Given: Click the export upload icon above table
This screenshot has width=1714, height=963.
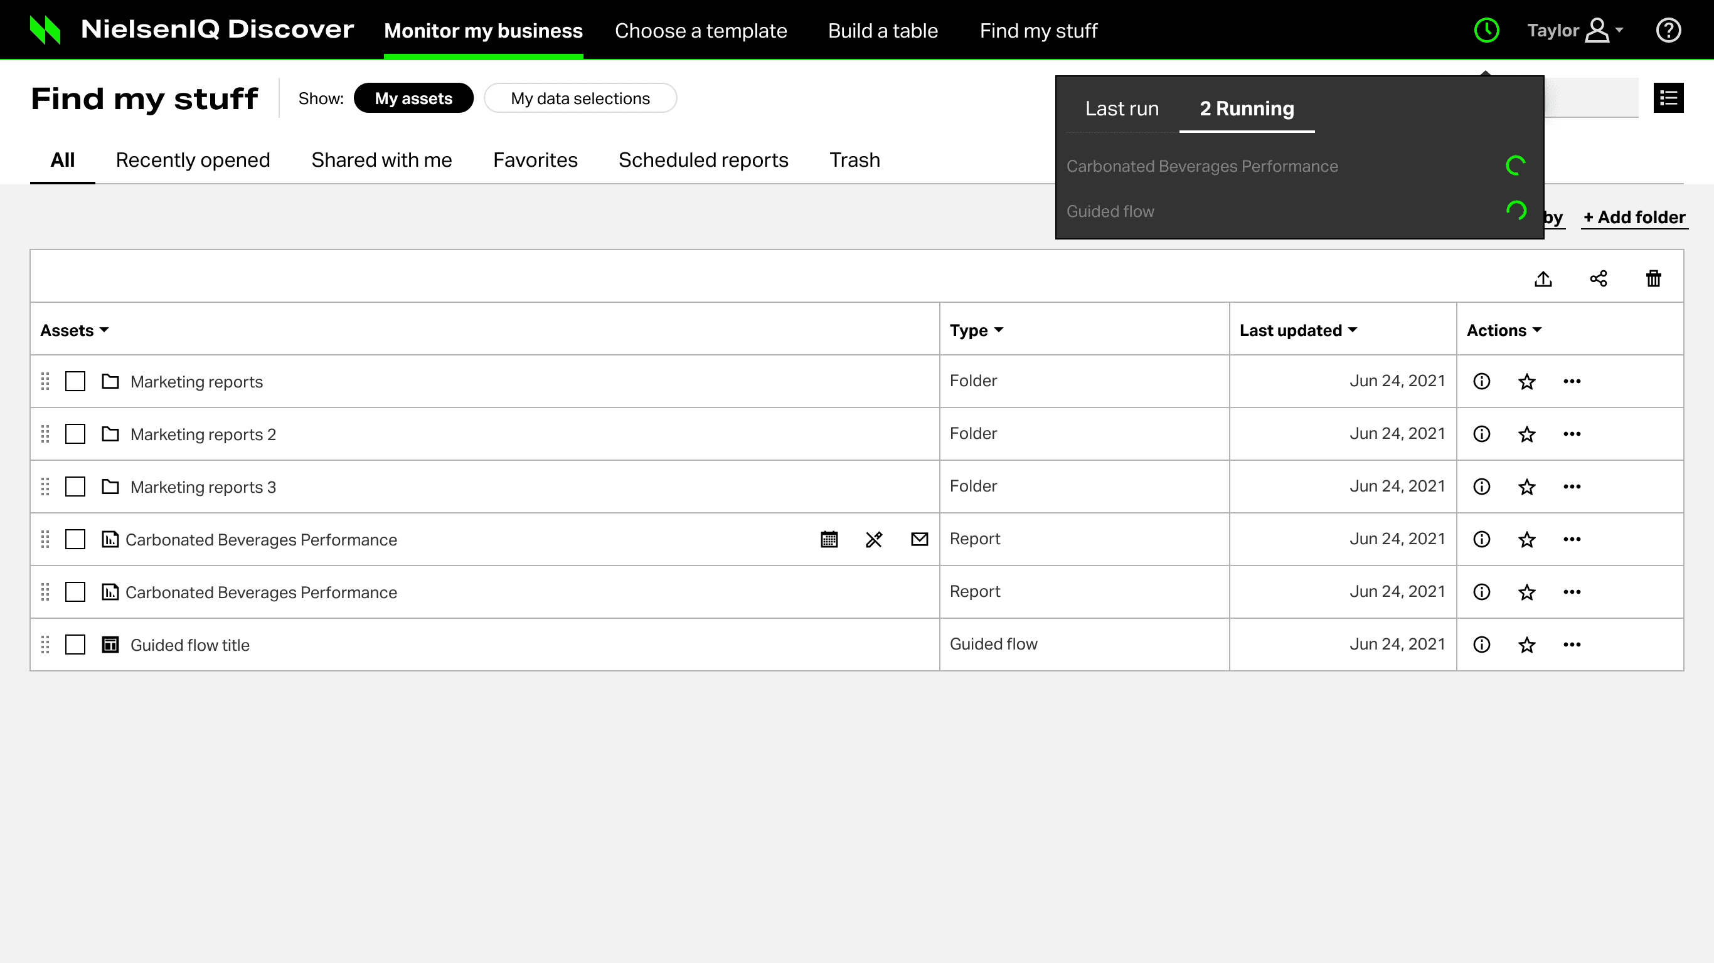Looking at the screenshot, I should pos(1543,278).
